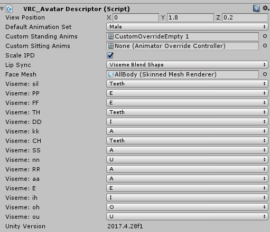This screenshot has width=270, height=232.
Task: Open the Default Animation Set dropdown
Action: (x=187, y=27)
